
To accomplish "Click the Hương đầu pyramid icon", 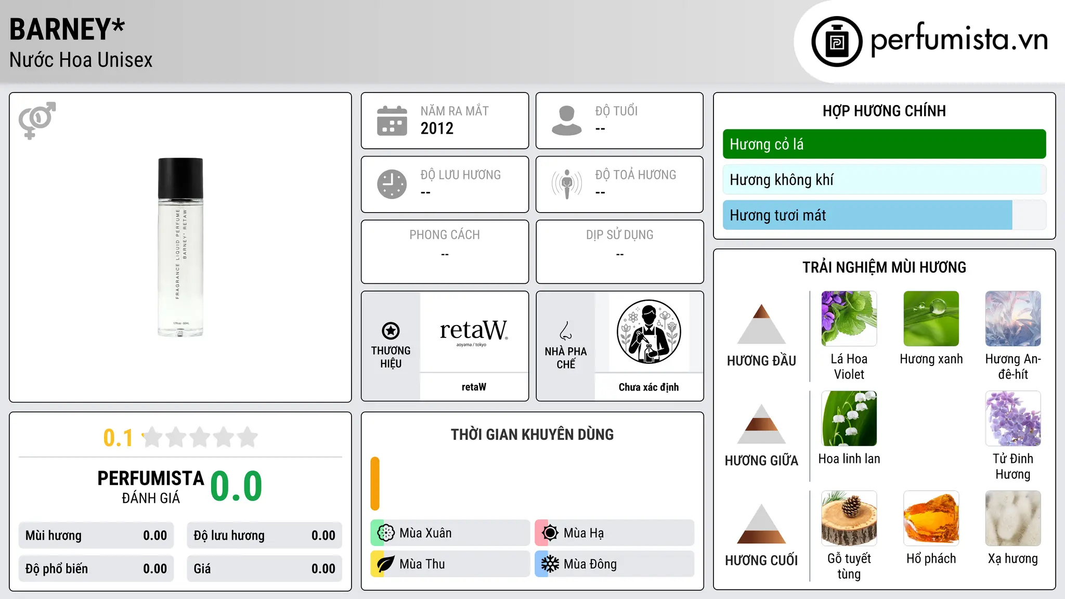I will pos(761,324).
